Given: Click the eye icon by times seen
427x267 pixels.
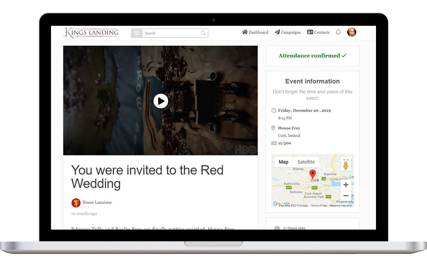Looking at the screenshot, I should pyautogui.click(x=277, y=228).
